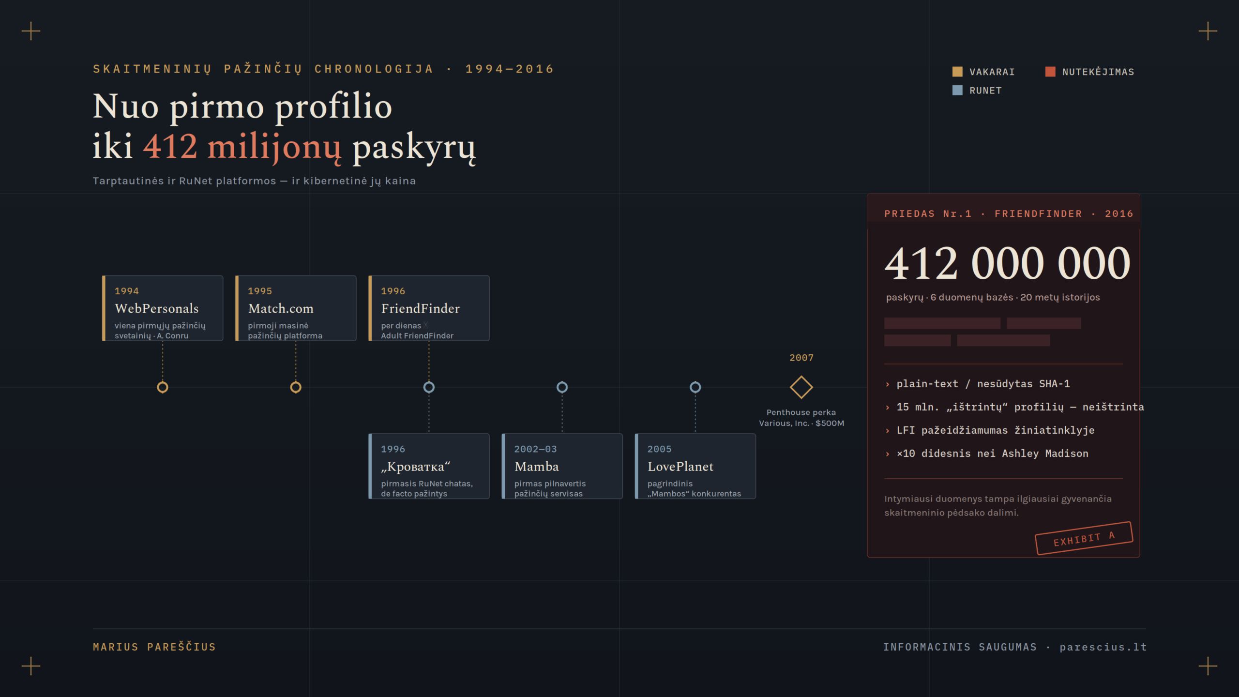The height and width of the screenshot is (697, 1239).
Task: Click the gold timeline marker under Match.com
Action: (x=296, y=387)
